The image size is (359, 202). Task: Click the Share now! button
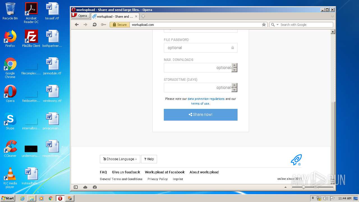tap(201, 115)
